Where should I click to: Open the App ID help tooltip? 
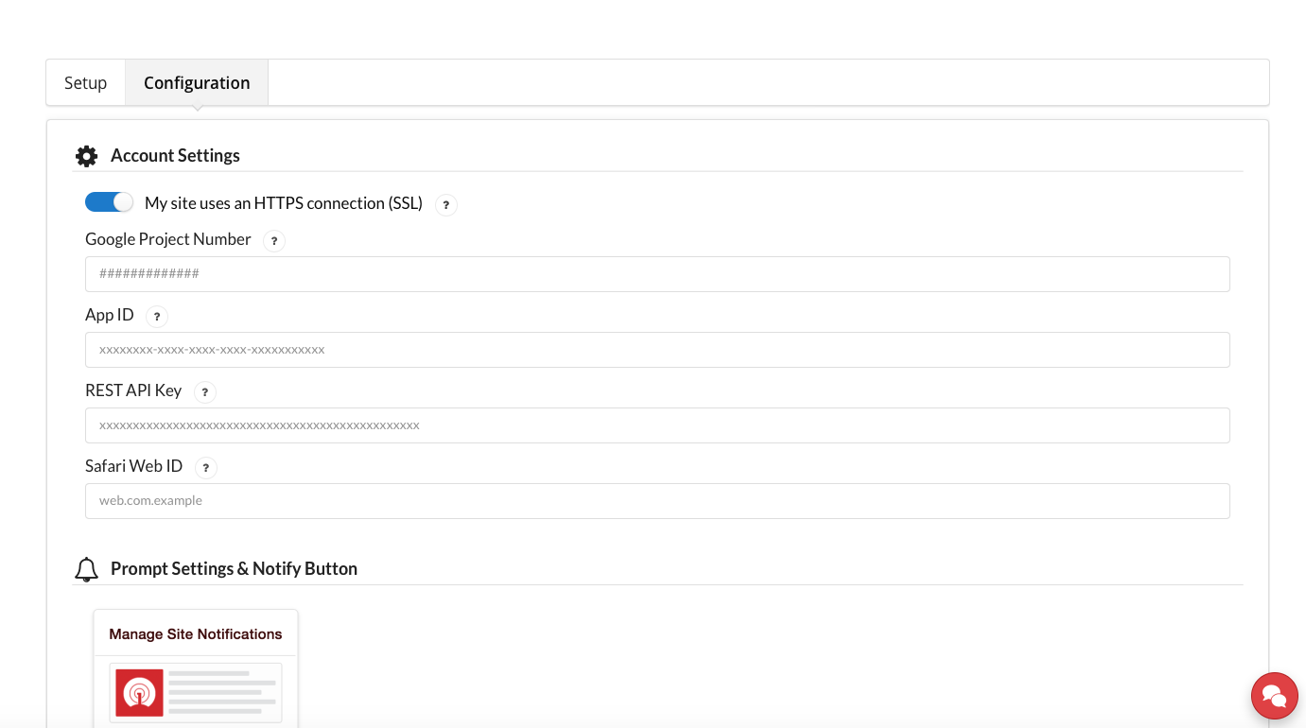coord(157,316)
